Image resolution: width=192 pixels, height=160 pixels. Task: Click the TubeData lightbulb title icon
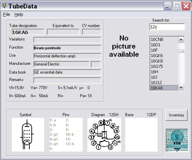coord(4,6)
